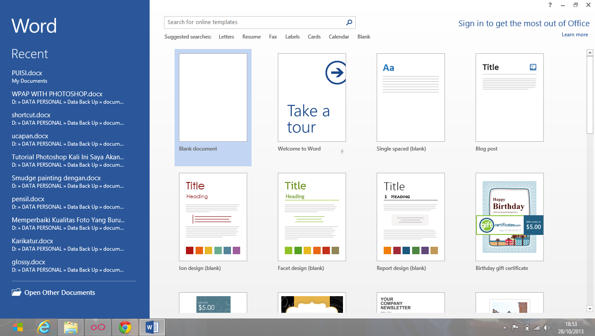Screen dimensions: 595x336
Task: Search suggested term Cards
Action: tap(314, 37)
